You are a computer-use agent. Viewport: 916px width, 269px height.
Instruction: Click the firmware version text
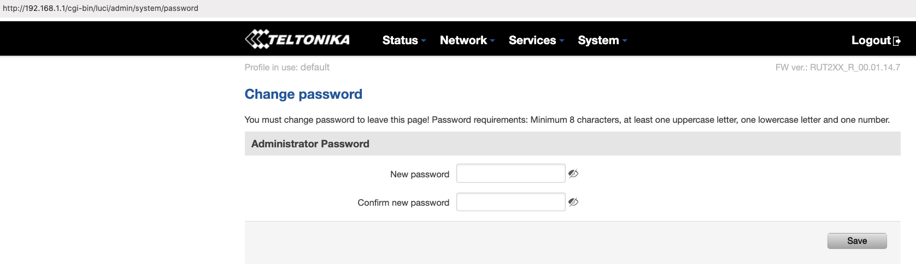pyautogui.click(x=837, y=68)
